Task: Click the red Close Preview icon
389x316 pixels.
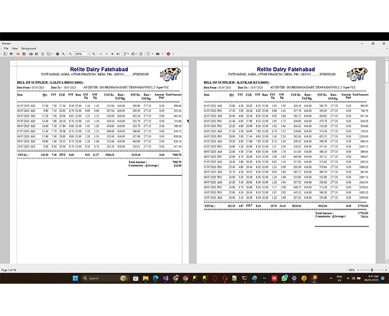Action: [x=168, y=54]
